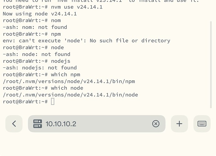Open a new session with the plus button
The image size is (216, 156).
(179, 124)
